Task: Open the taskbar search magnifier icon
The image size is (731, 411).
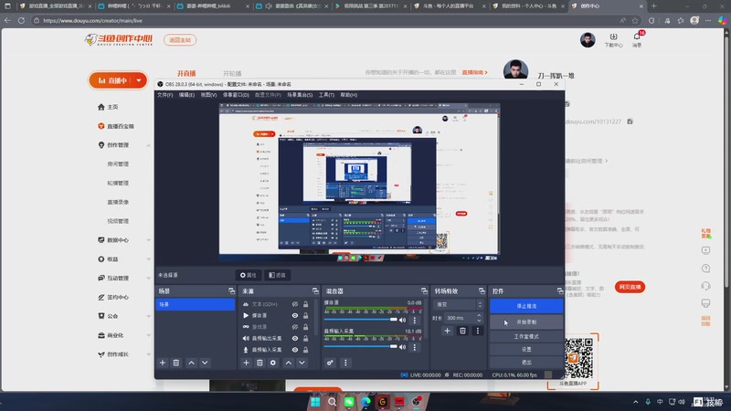Action: coord(332,402)
